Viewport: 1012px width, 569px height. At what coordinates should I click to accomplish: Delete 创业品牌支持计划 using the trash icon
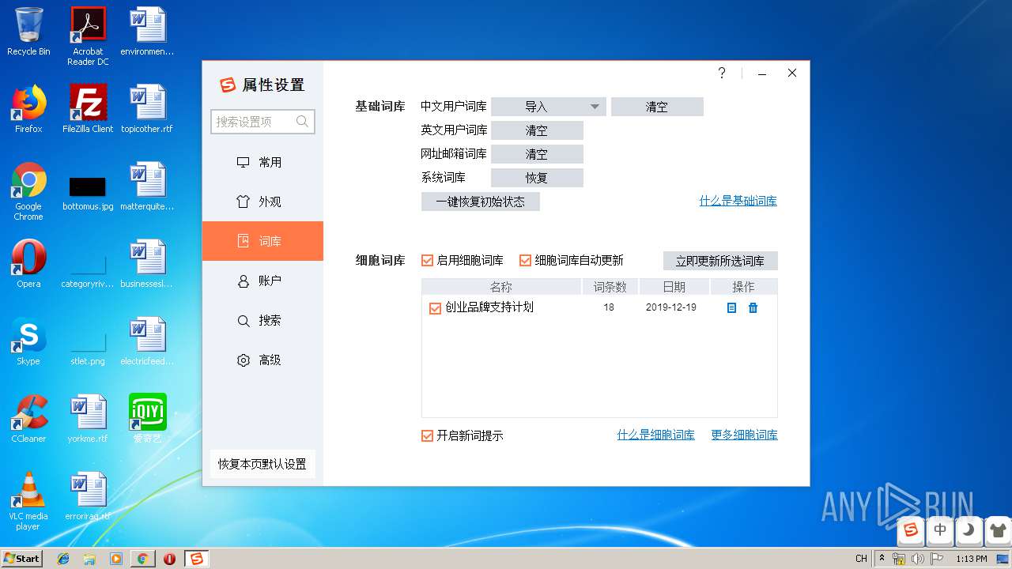click(753, 308)
